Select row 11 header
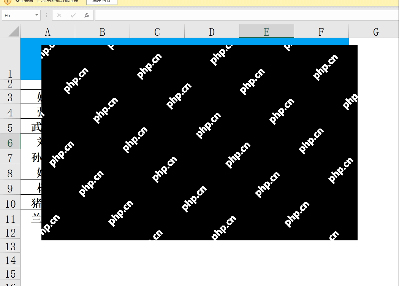The image size is (399, 286). [x=10, y=218]
